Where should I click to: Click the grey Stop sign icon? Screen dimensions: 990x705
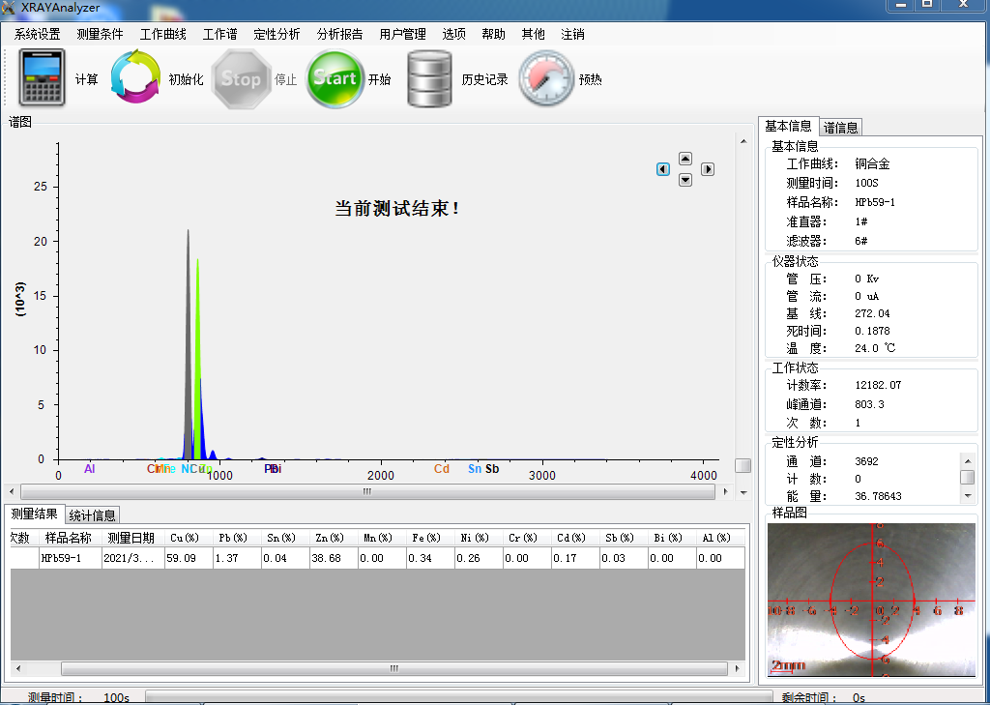tap(240, 78)
